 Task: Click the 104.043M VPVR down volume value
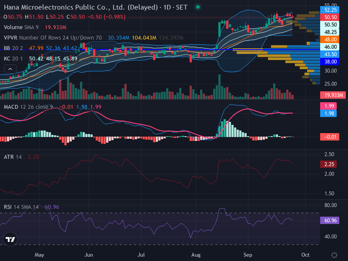pyautogui.click(x=144, y=38)
